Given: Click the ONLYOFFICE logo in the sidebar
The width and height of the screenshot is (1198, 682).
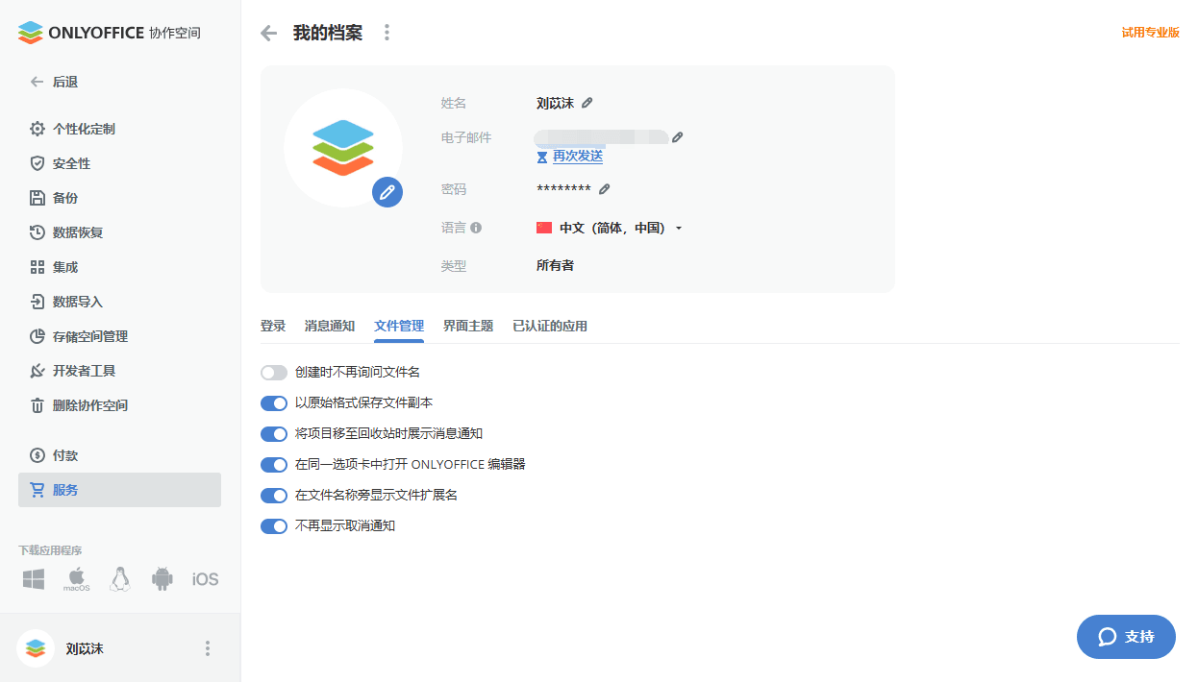Looking at the screenshot, I should pos(109,33).
